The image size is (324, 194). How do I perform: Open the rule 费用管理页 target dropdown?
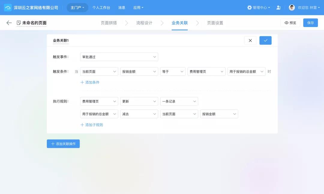(x=99, y=101)
